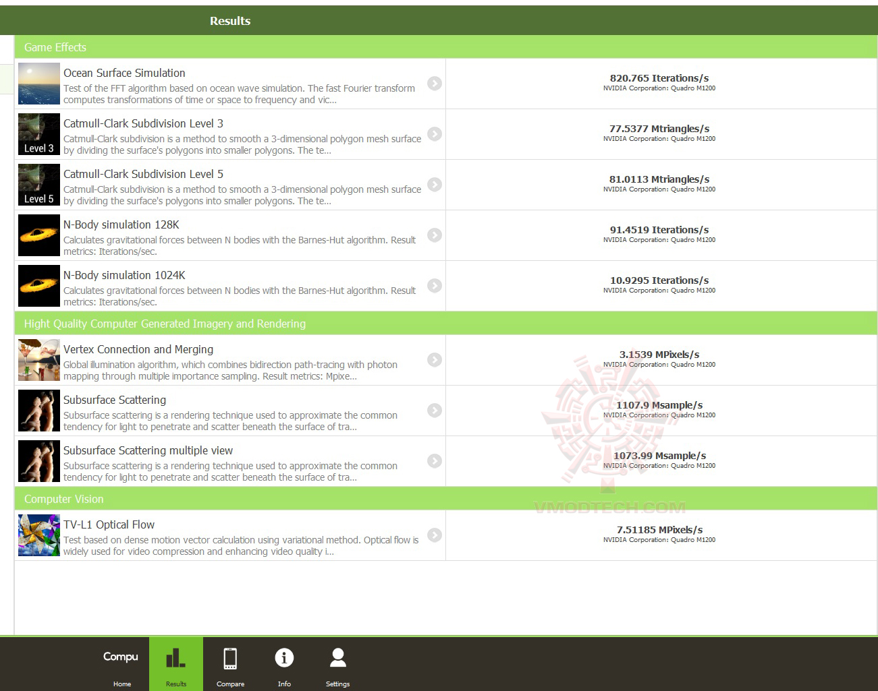Click the 7.51185 MPixels/s result
Image resolution: width=878 pixels, height=691 pixels.
(x=659, y=530)
